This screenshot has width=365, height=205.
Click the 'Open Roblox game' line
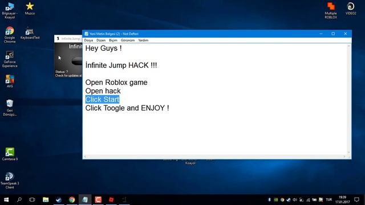(116, 83)
